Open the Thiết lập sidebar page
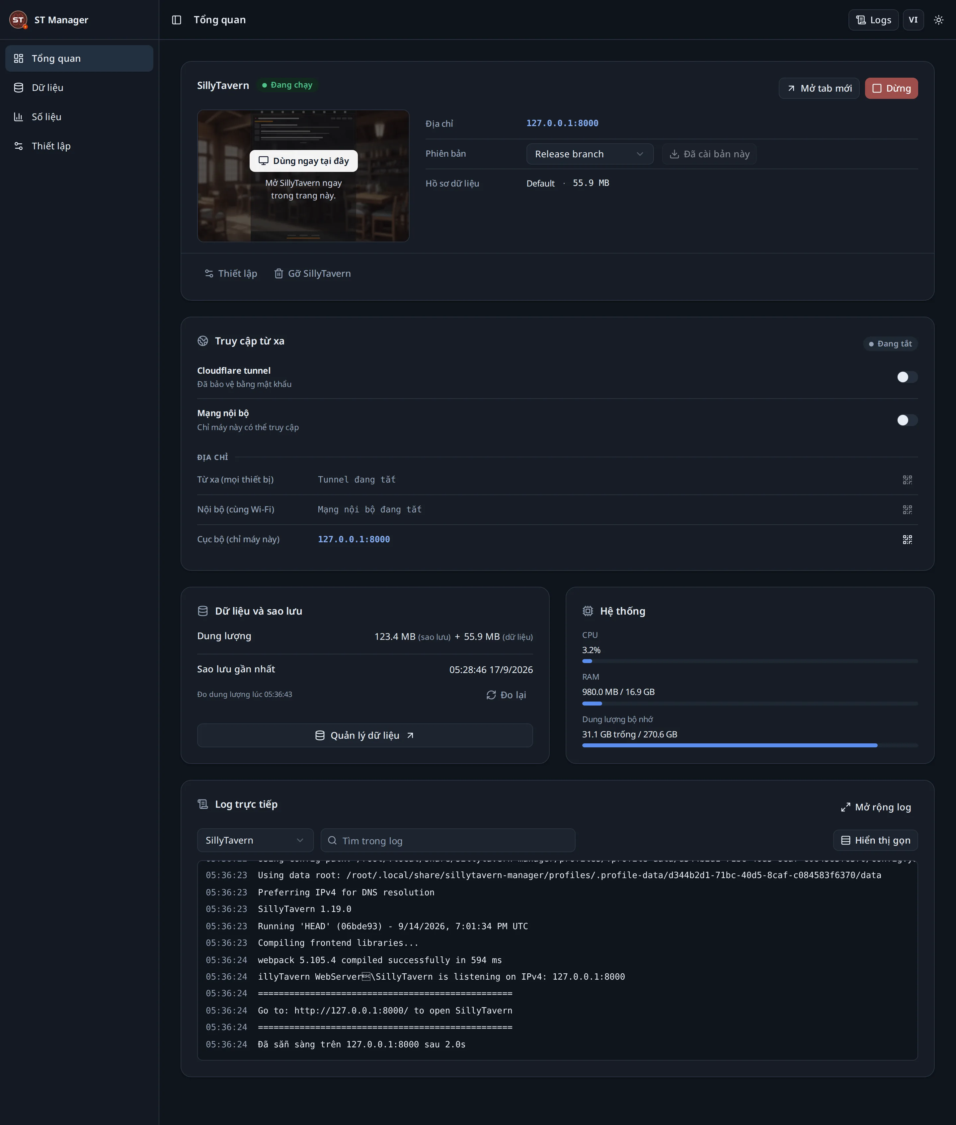 coord(79,146)
